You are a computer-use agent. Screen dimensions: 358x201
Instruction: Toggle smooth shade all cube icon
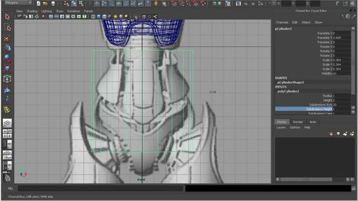(x=98, y=16)
